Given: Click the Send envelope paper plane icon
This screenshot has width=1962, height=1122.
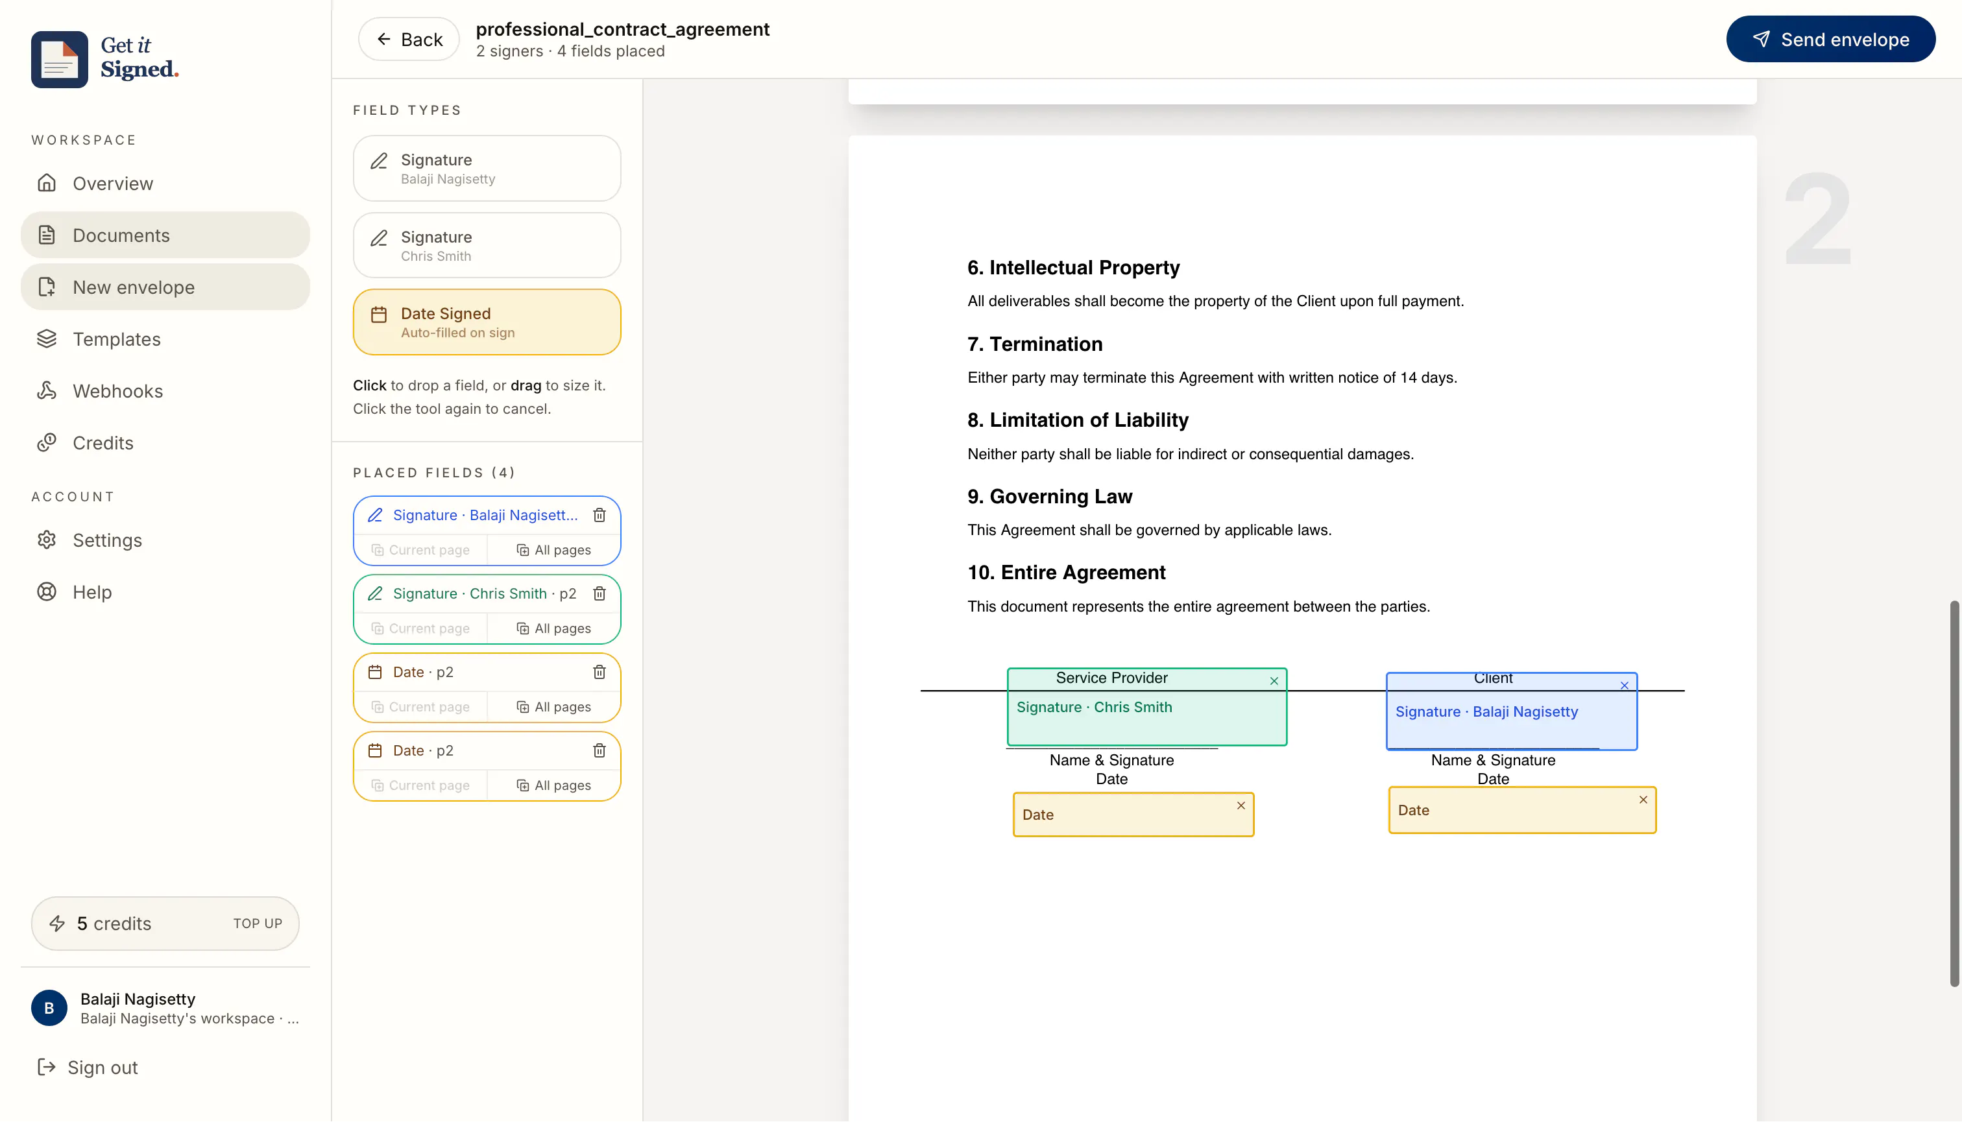Looking at the screenshot, I should (x=1761, y=40).
